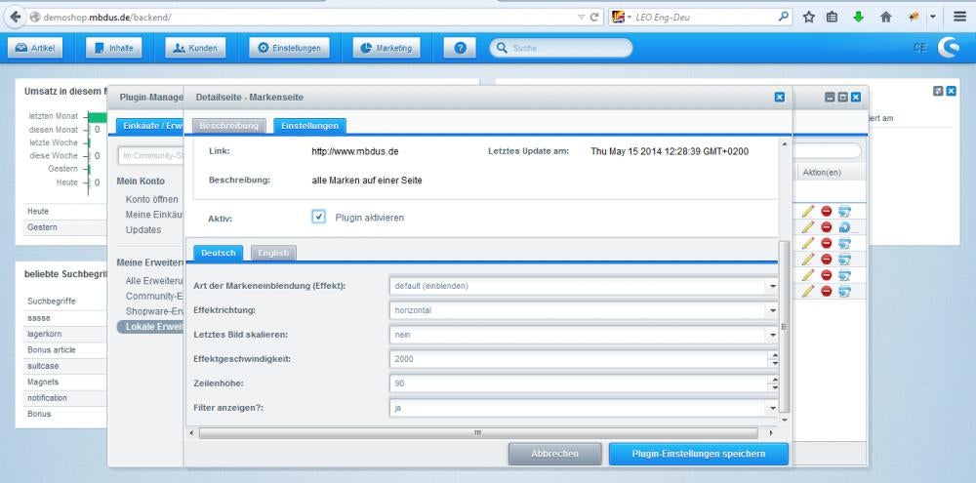
Task: Click the Abbrechen button
Action: coord(554,454)
